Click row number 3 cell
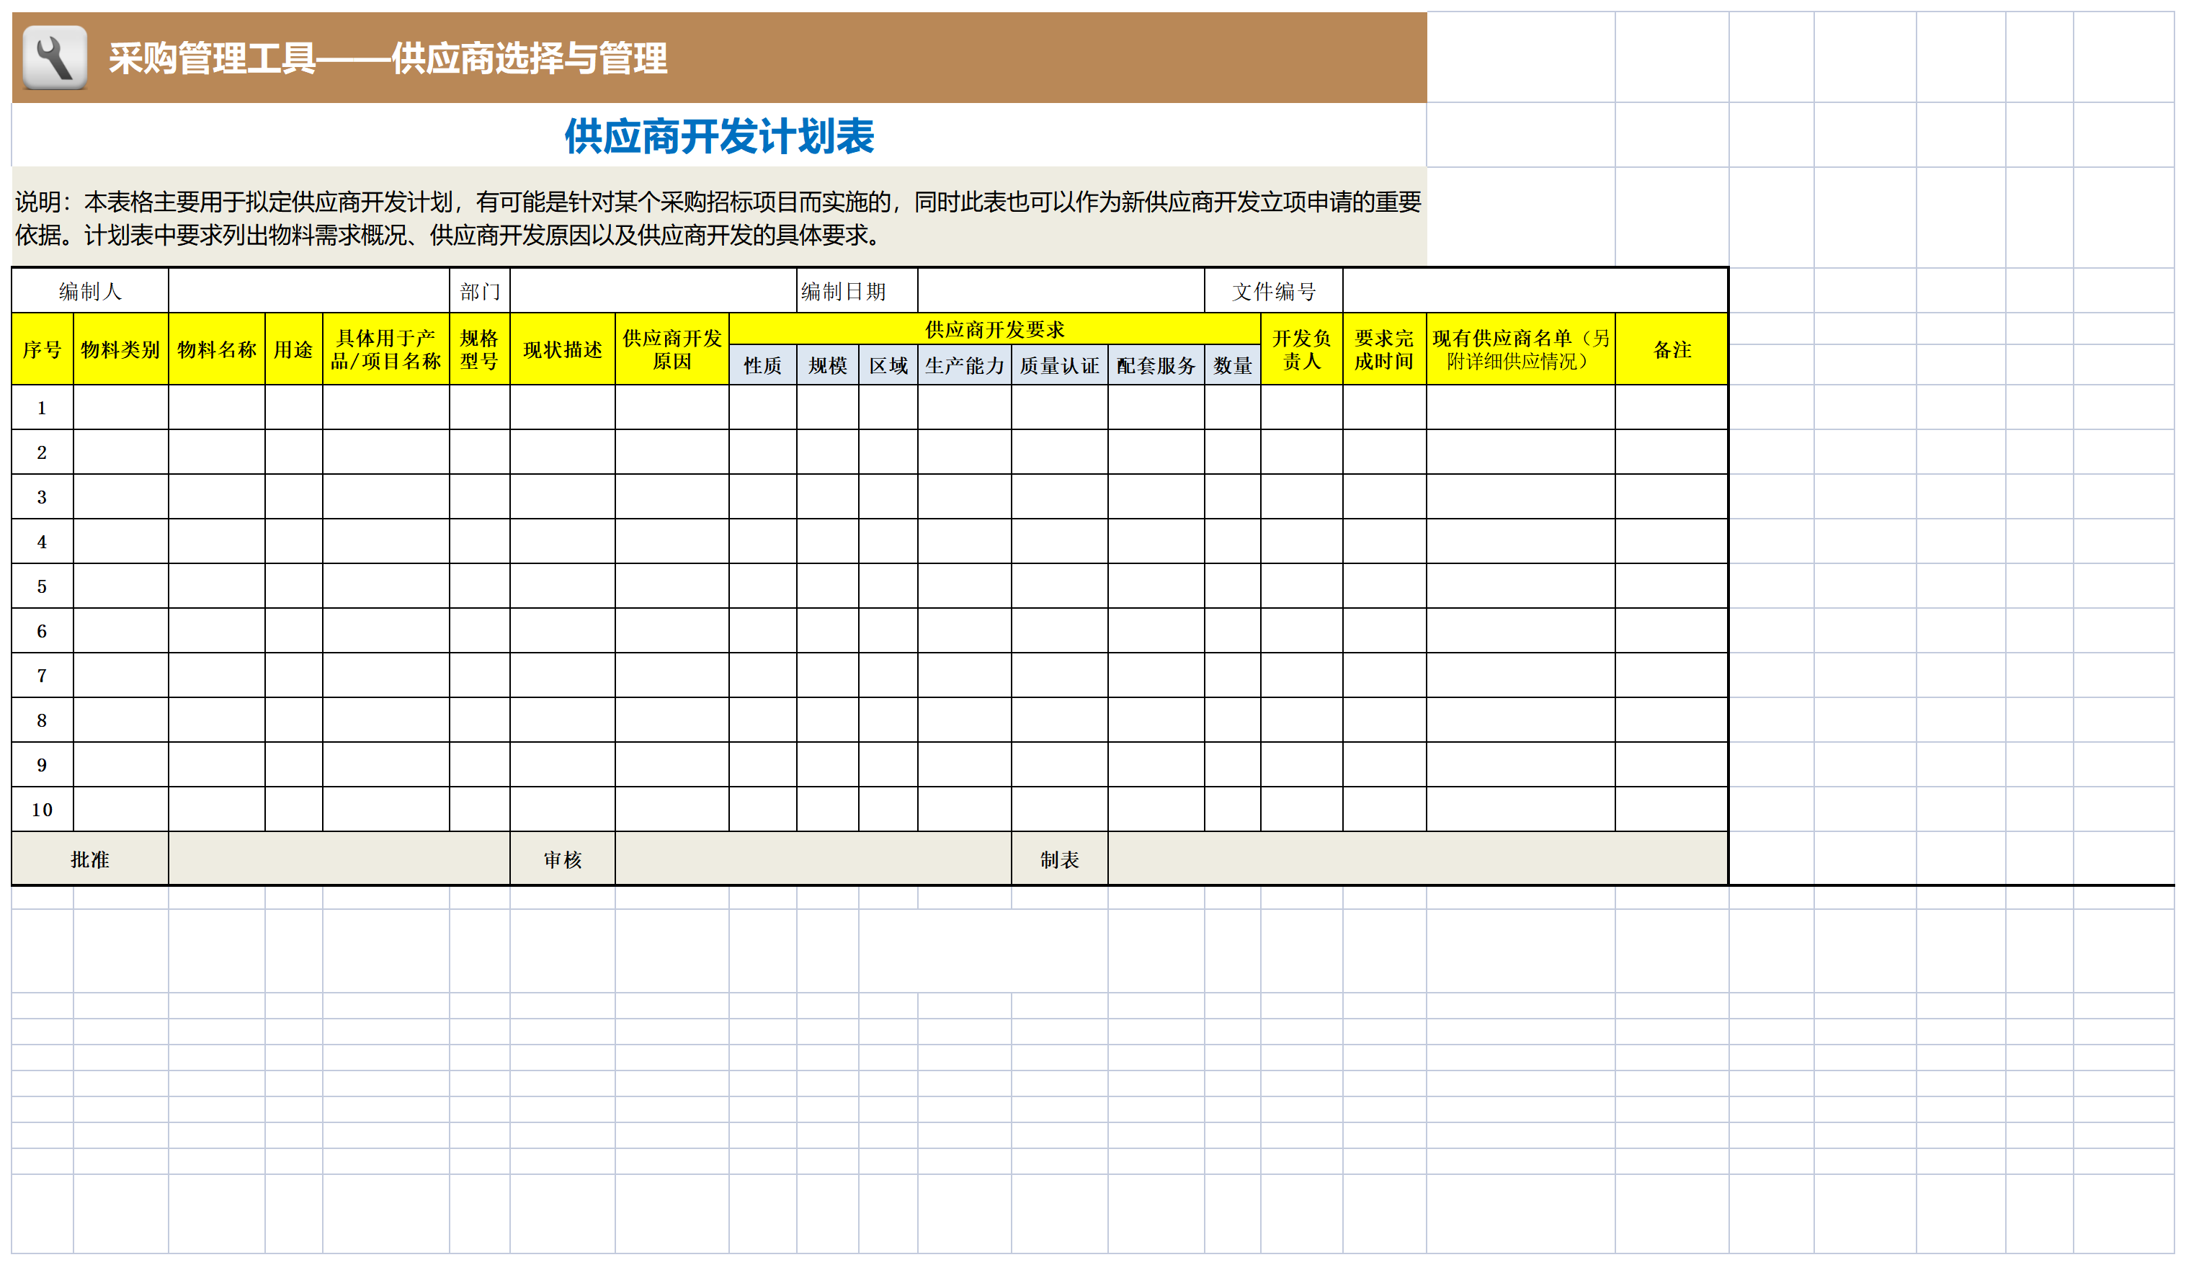The height and width of the screenshot is (1265, 2186). pos(43,497)
